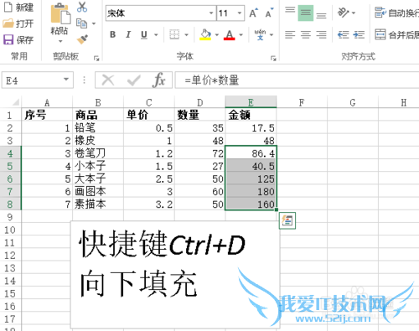This screenshot has width=419, height=331.
Task: Click the Name Box showing E4
Action: pos(38,80)
